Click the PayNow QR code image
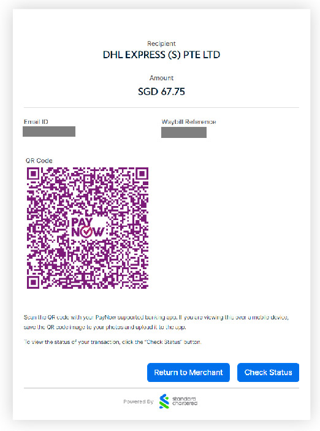The image size is (320, 431). click(88, 228)
